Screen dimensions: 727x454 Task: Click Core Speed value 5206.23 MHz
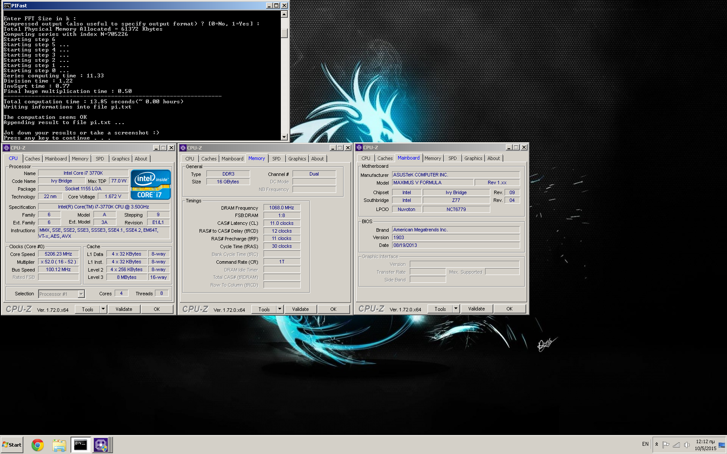[58, 254]
